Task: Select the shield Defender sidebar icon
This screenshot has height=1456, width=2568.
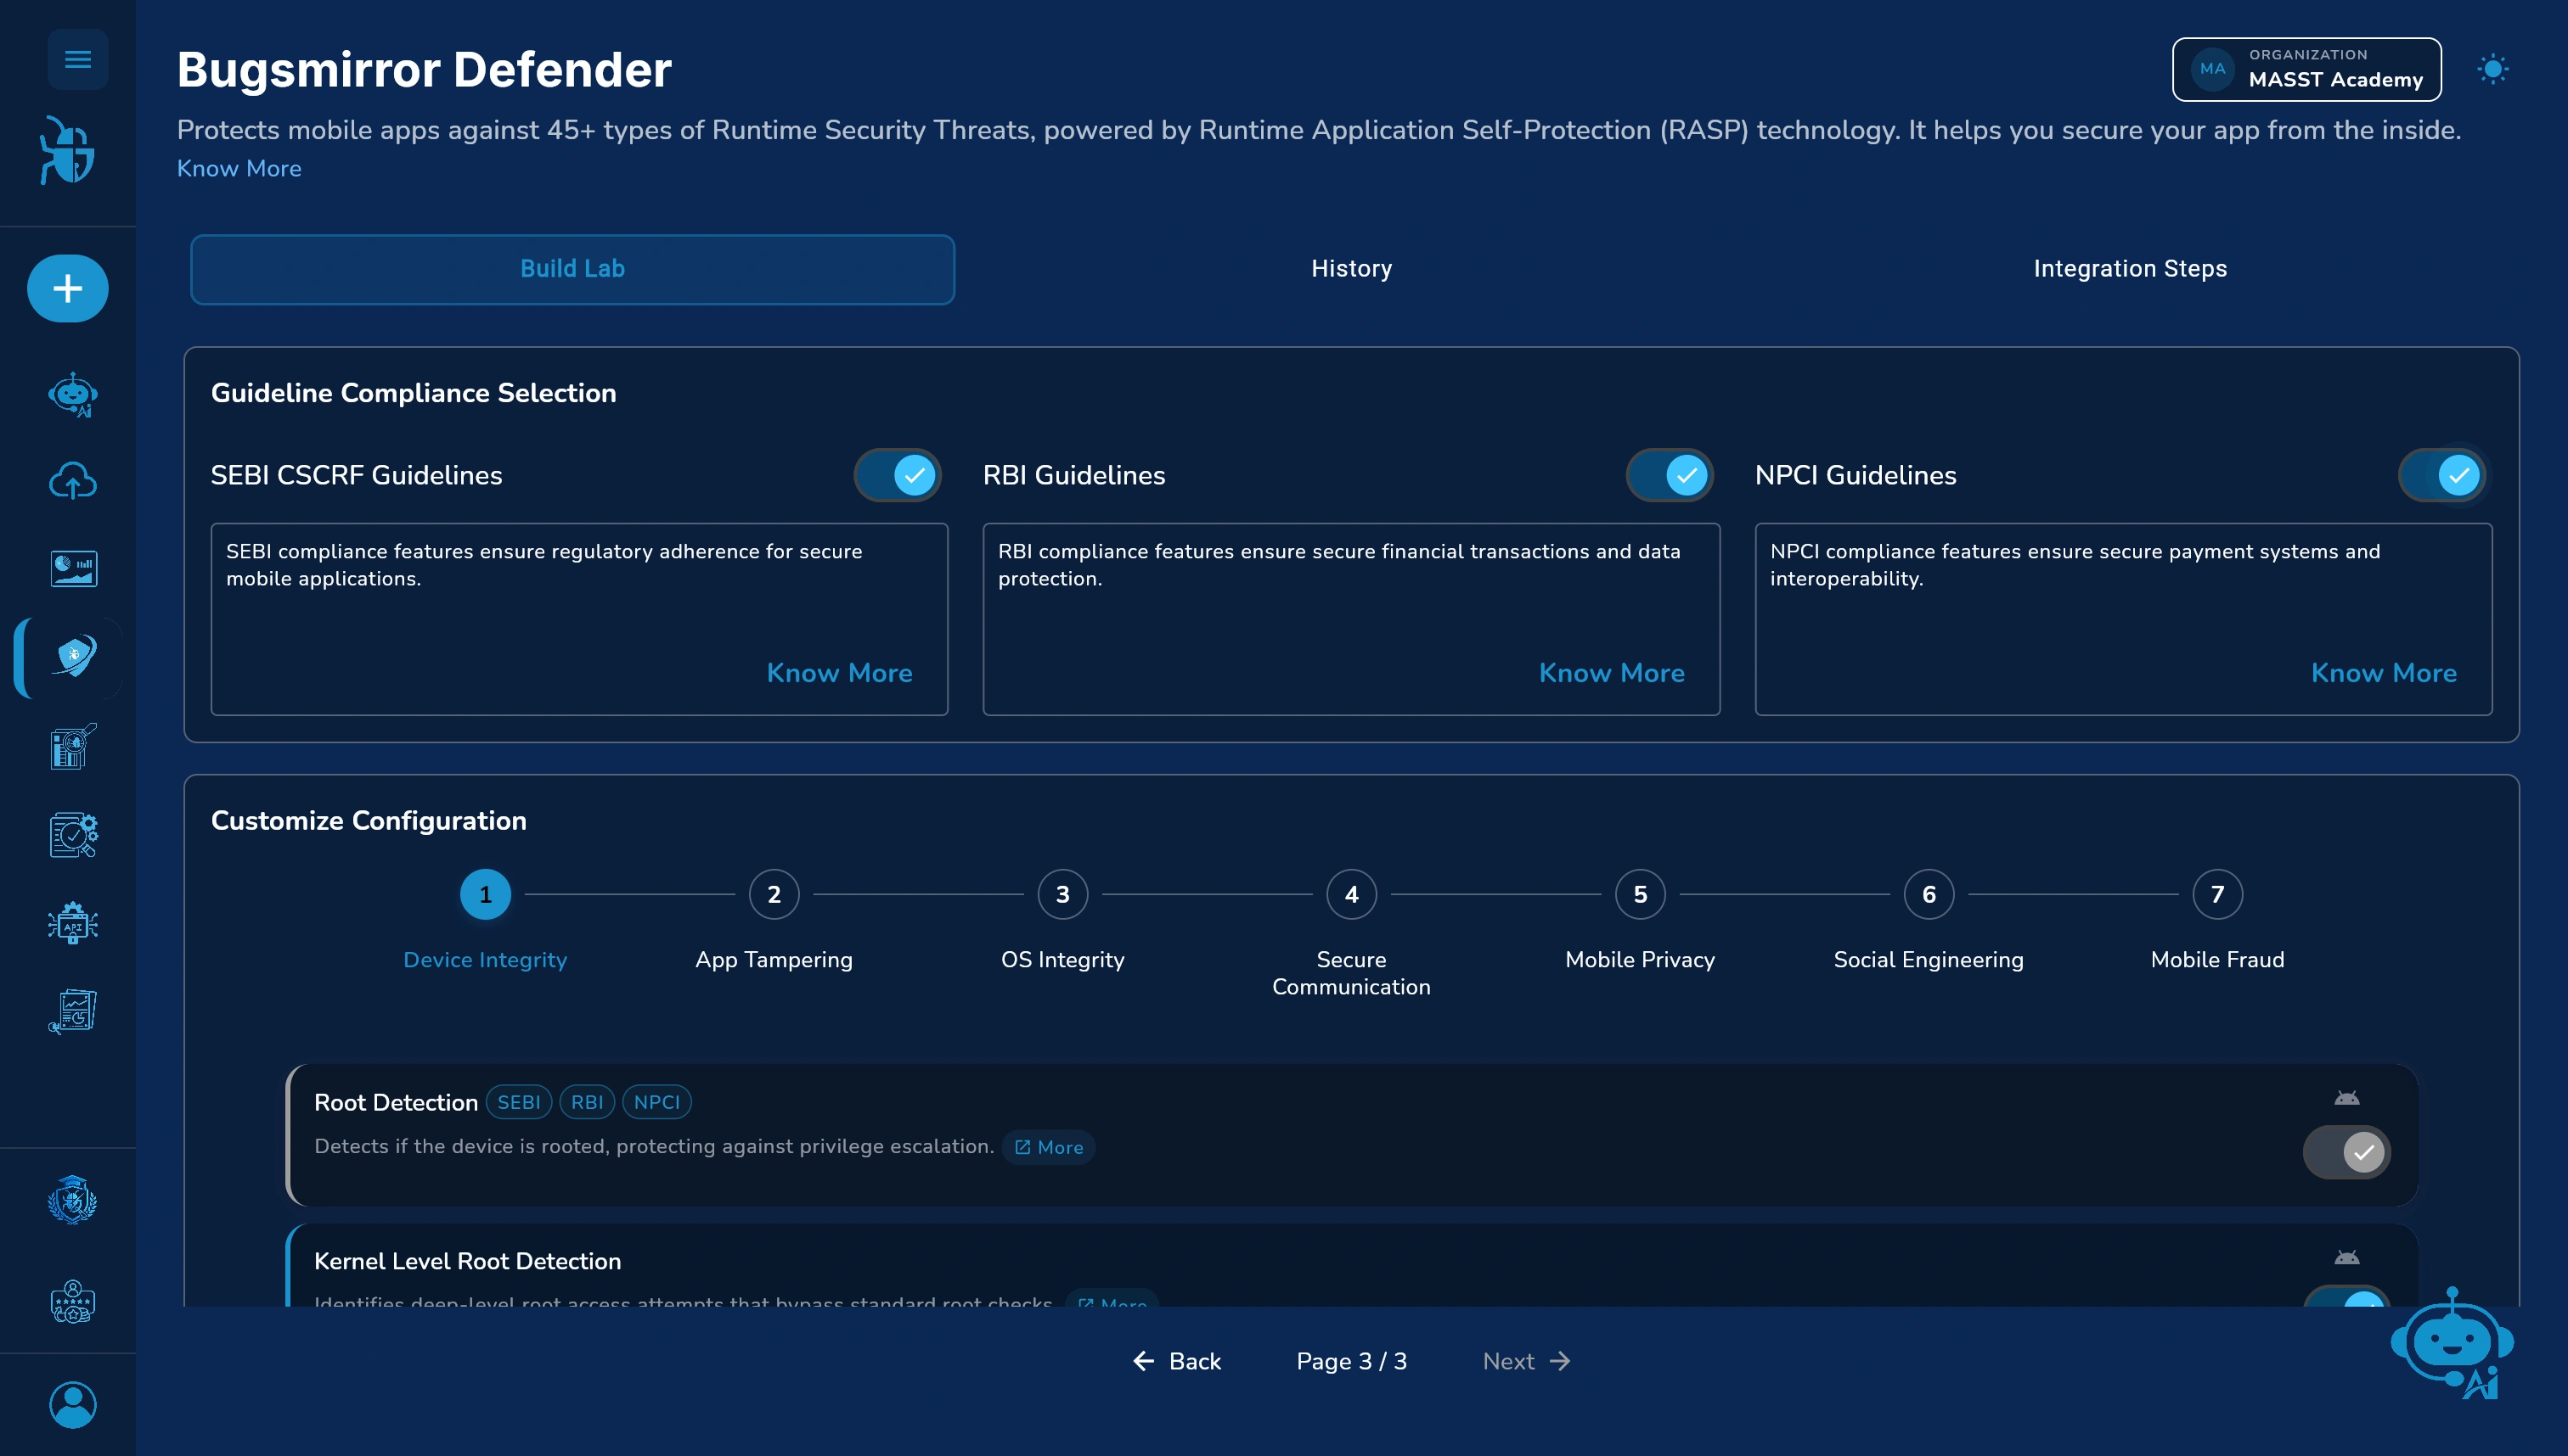Action: click(x=73, y=657)
